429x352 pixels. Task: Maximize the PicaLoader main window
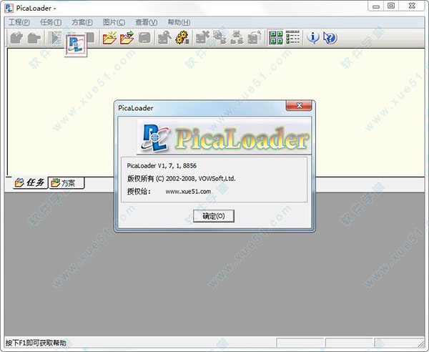[x=391, y=6]
